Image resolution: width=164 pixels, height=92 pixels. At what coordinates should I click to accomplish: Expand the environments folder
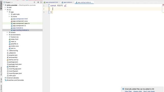pyautogui.click(x=7, y=35)
